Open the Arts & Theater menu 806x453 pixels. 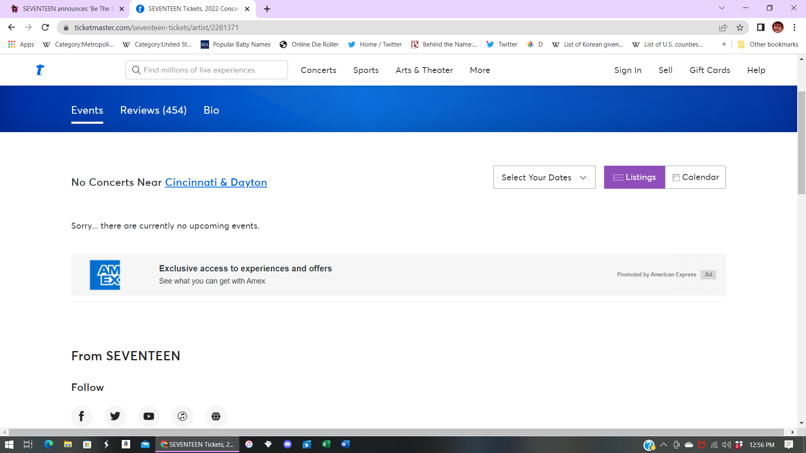pyautogui.click(x=424, y=70)
